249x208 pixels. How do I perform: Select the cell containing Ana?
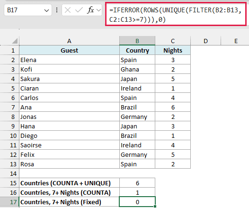pyautogui.click(x=69, y=107)
